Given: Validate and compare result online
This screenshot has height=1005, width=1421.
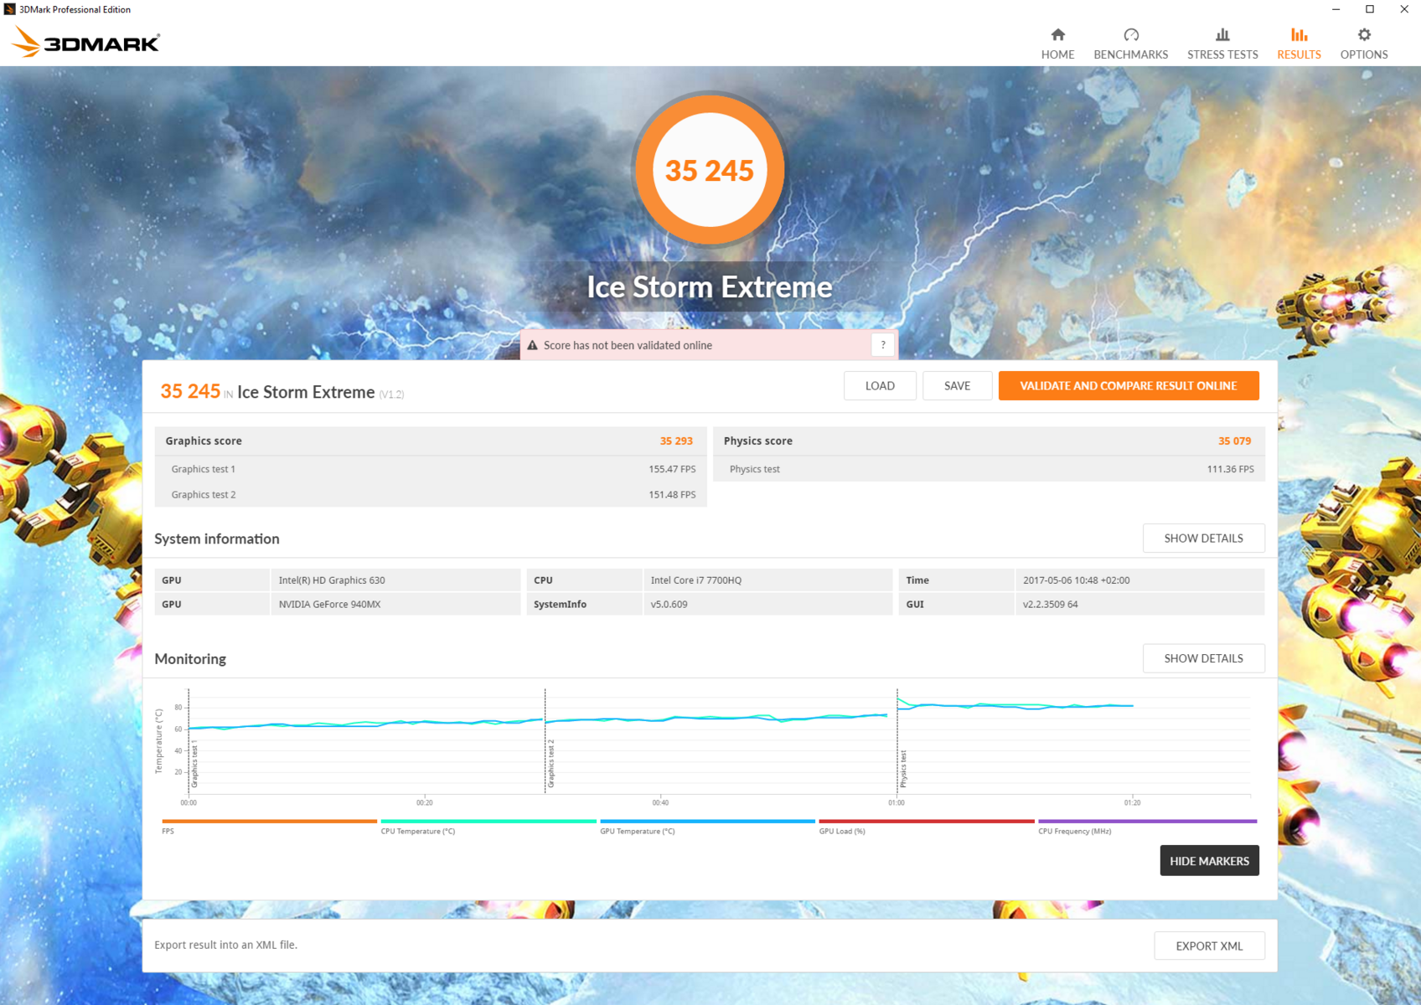Looking at the screenshot, I should point(1129,386).
